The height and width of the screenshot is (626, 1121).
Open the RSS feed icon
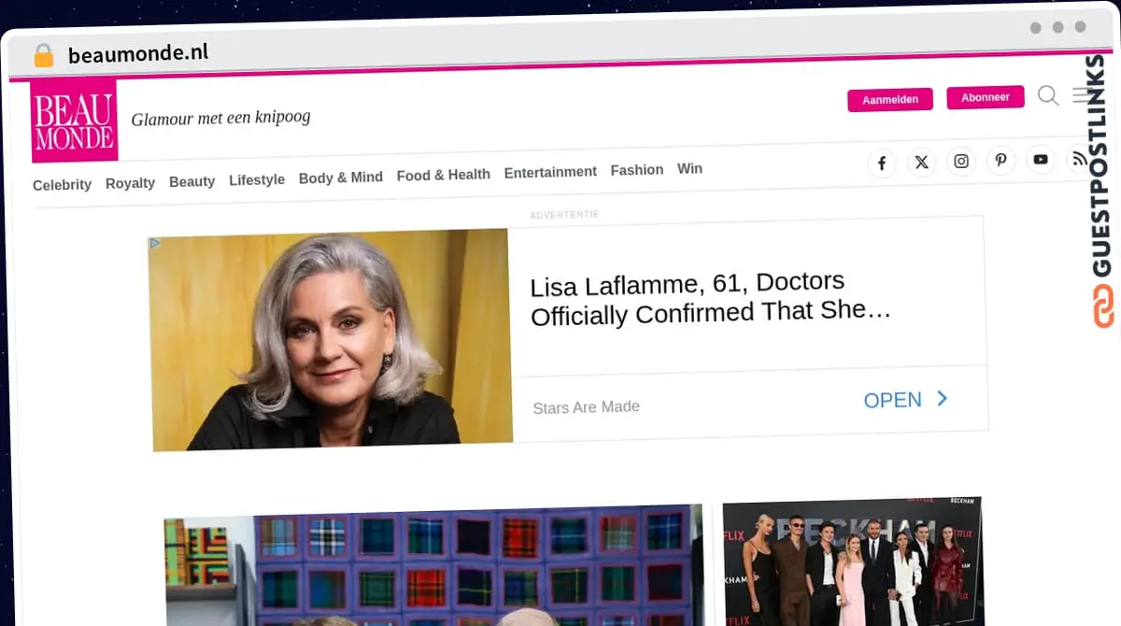pyautogui.click(x=1078, y=159)
